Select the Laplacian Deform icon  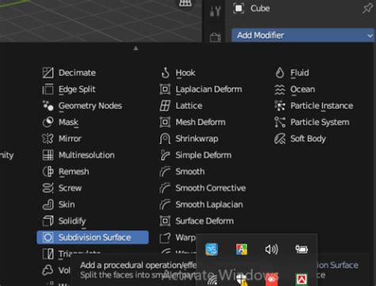165,90
